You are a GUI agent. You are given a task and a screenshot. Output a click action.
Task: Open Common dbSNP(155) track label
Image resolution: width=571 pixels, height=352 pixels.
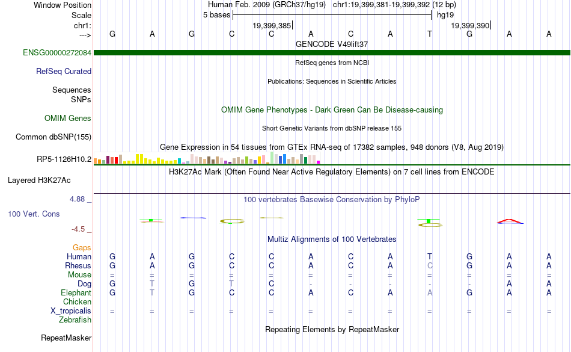(53, 137)
